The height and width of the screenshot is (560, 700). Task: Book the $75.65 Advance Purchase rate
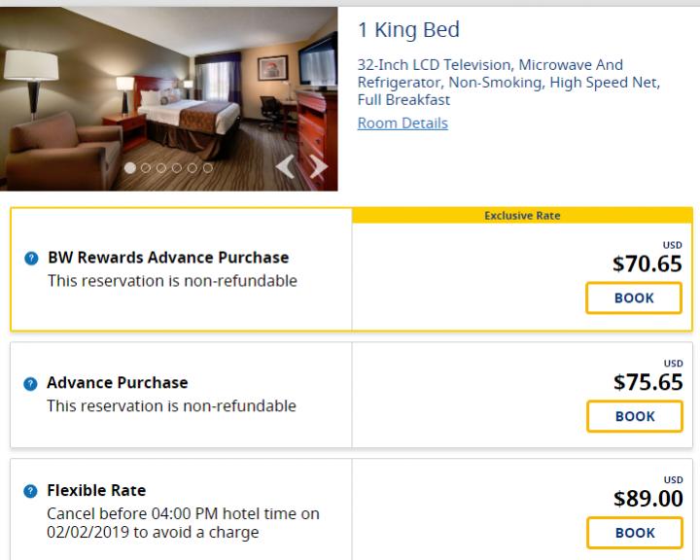coord(634,416)
